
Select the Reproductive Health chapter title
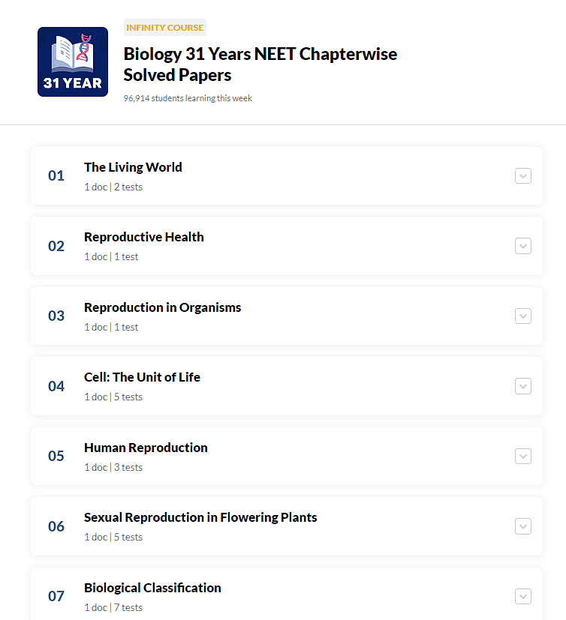click(144, 237)
